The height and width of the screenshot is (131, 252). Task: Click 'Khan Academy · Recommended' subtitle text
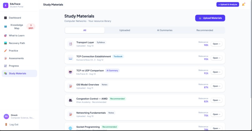(x=91, y=102)
